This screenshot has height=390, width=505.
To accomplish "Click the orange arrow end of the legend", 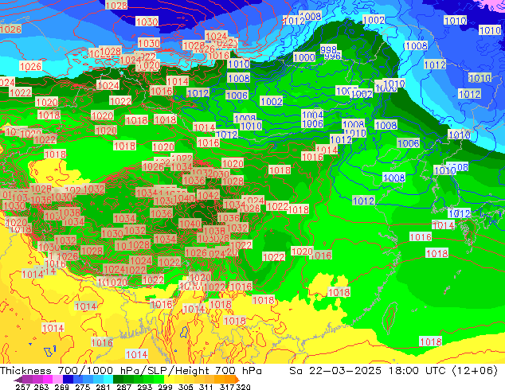I will point(237,380).
